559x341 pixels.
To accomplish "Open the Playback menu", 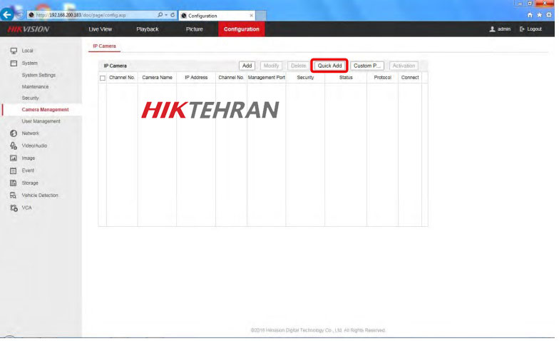I will pyautogui.click(x=147, y=29).
